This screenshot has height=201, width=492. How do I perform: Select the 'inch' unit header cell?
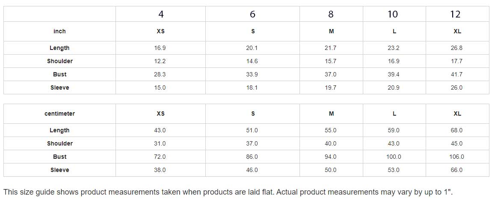coord(59,32)
